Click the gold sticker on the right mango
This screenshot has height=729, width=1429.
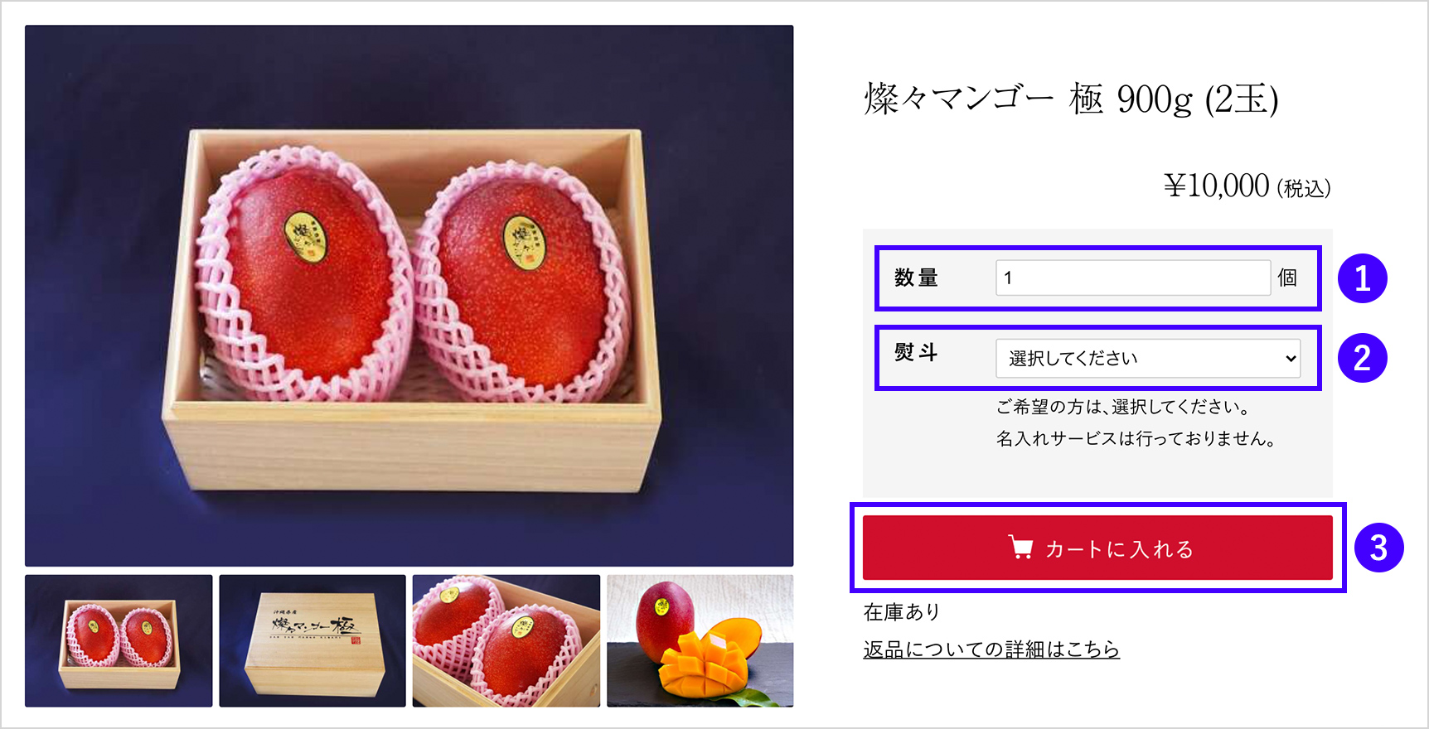click(x=524, y=242)
